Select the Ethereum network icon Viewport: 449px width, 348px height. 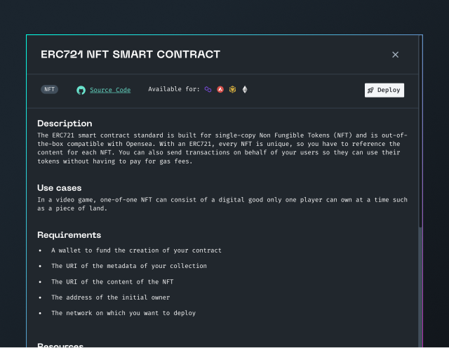pos(245,89)
